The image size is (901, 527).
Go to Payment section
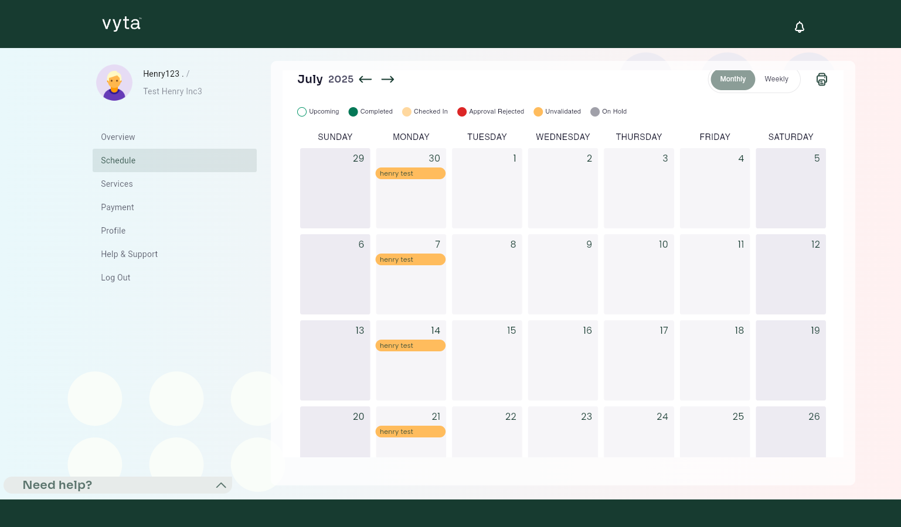coord(117,207)
